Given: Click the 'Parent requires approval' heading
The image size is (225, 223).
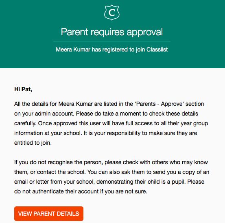Looking at the screenshot, I should pos(112,32).
